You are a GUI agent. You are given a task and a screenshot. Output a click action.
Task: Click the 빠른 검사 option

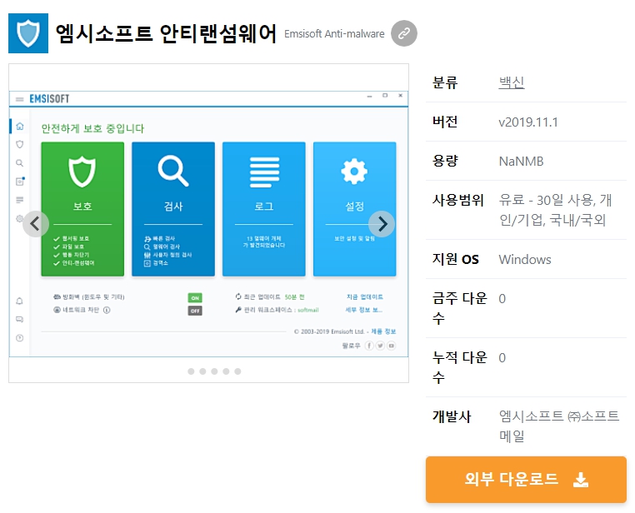(x=159, y=239)
